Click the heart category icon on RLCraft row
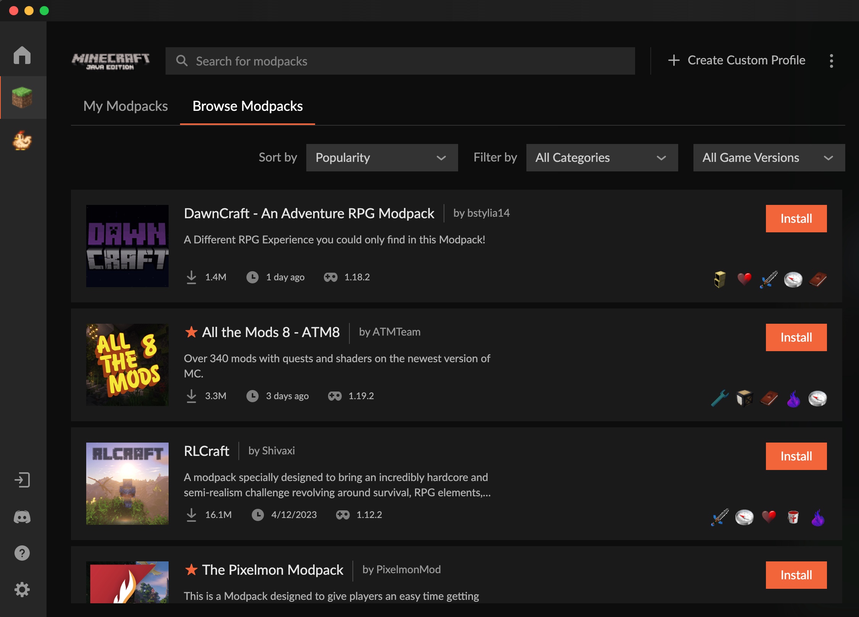This screenshot has width=859, height=617. coord(769,517)
